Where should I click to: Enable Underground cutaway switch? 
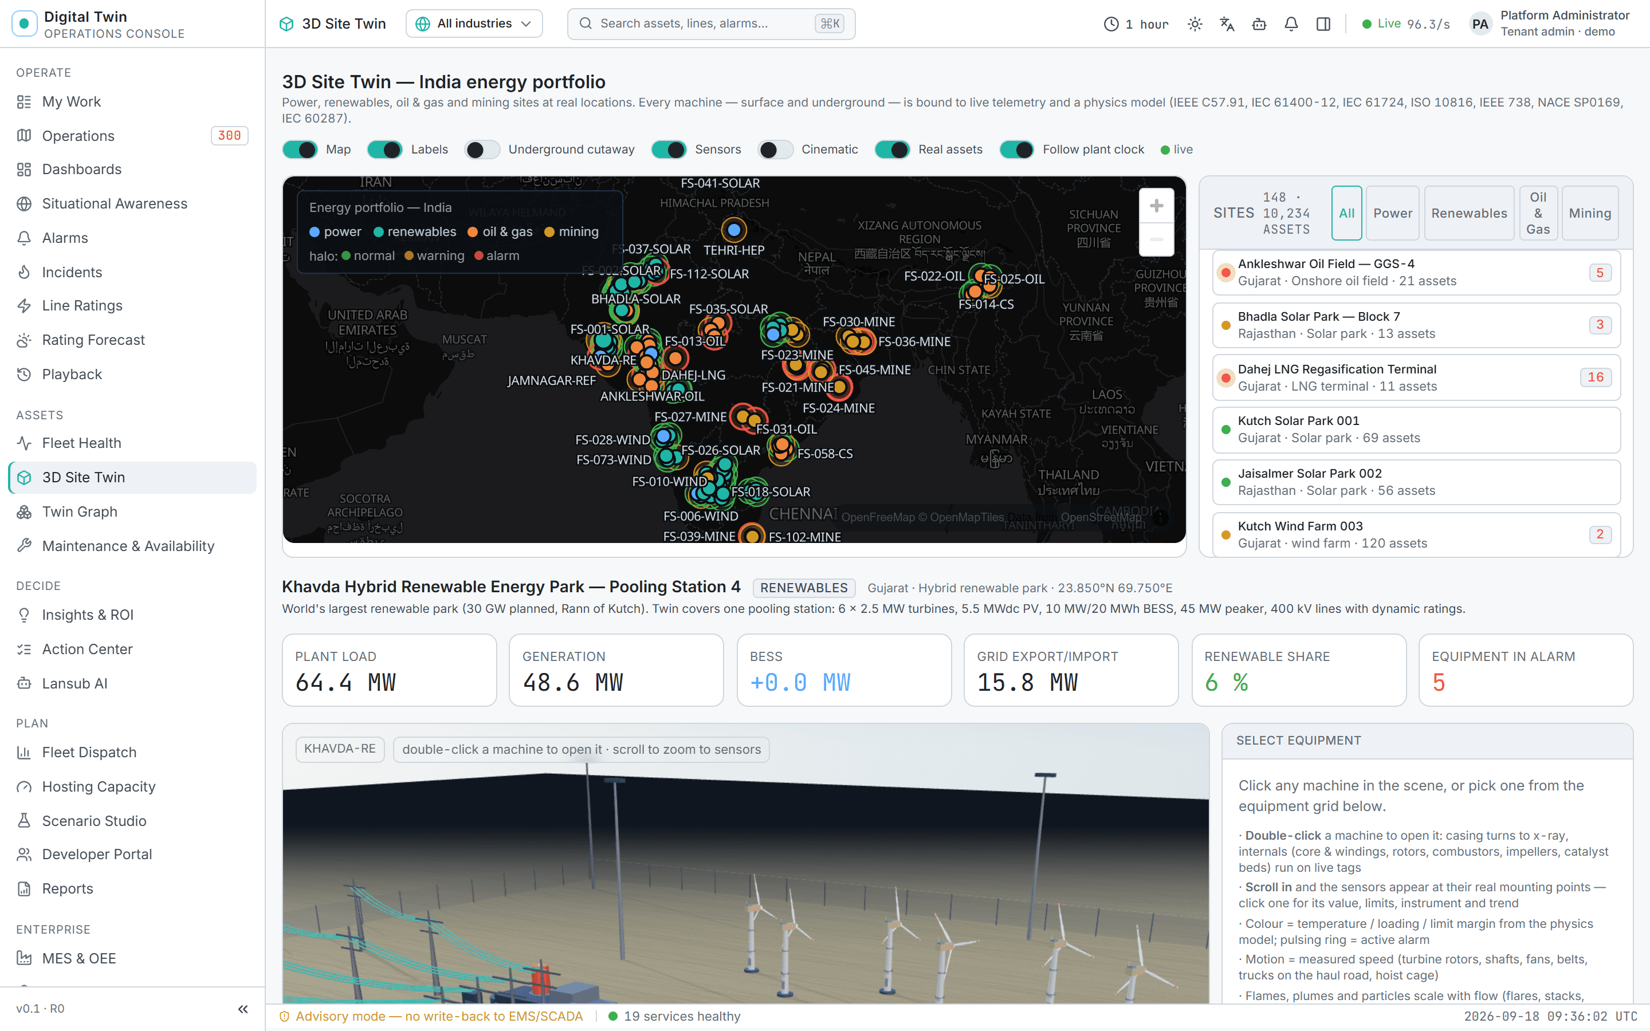click(482, 149)
